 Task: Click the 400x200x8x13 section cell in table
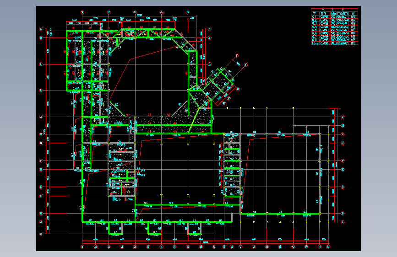339,27
